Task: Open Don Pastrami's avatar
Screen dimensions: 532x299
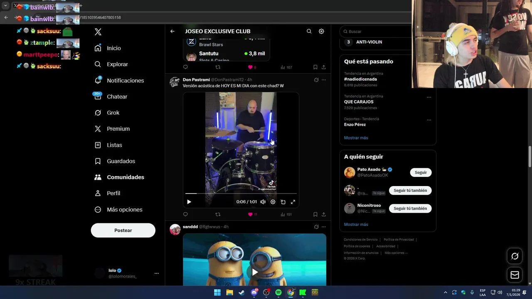Action: 175,82
